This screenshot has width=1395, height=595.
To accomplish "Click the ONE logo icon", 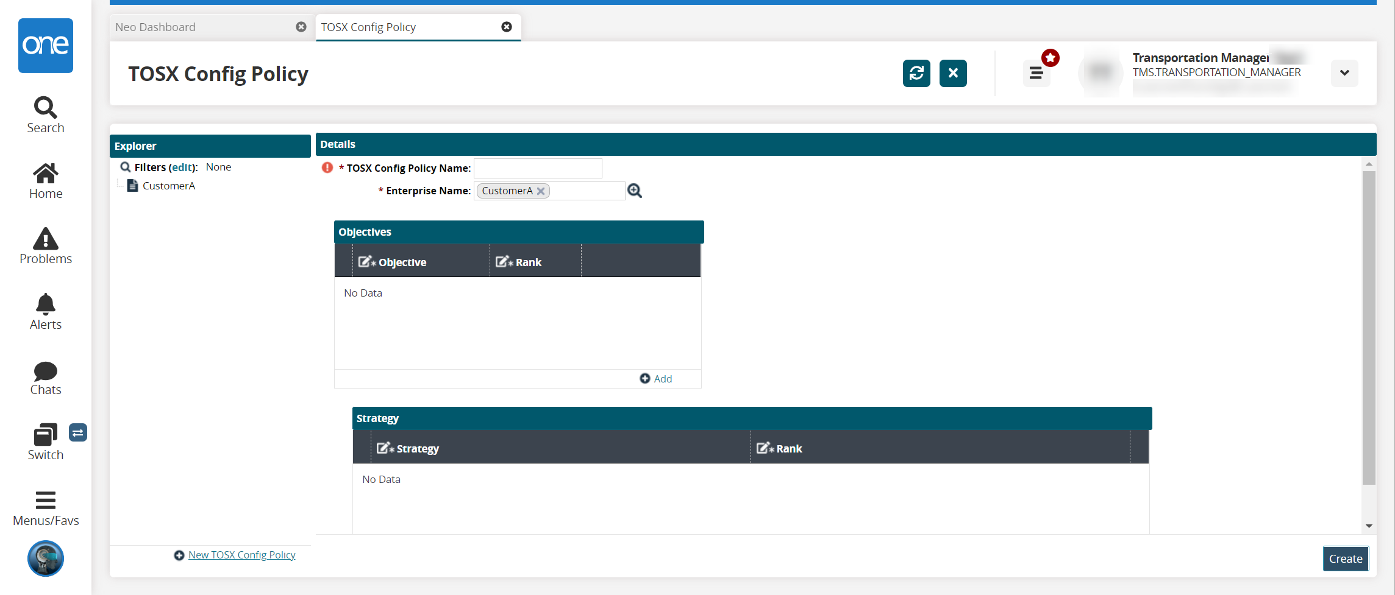I will pos(46,46).
